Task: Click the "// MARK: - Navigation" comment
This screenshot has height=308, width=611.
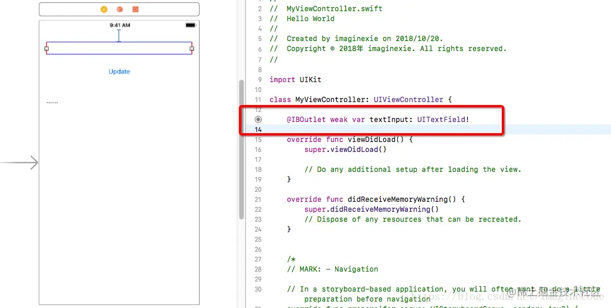Action: (x=332, y=269)
